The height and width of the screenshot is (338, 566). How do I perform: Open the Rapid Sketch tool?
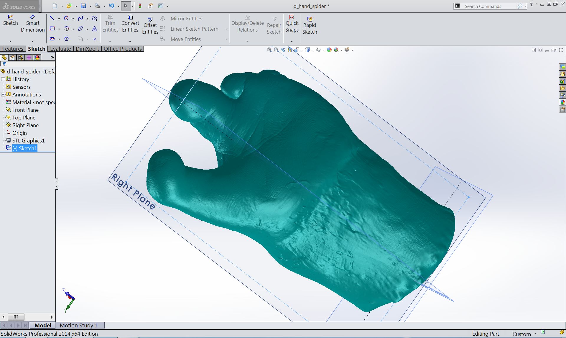click(x=310, y=25)
